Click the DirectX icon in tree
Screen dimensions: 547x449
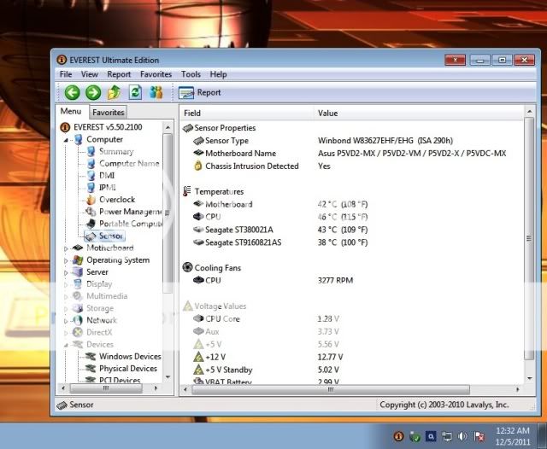pos(78,332)
